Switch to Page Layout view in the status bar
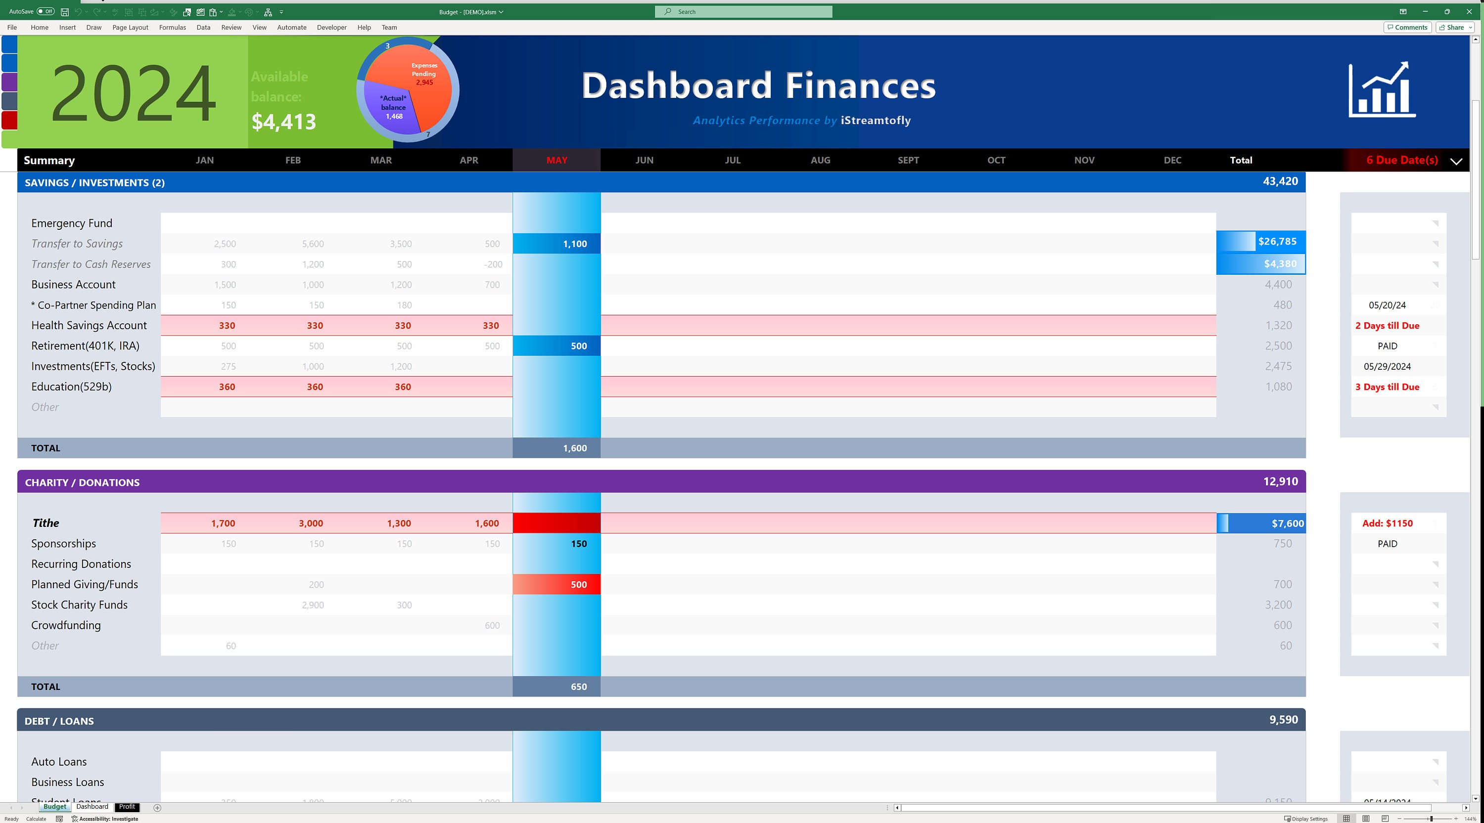Viewport: 1484px width, 823px height. [1366, 819]
